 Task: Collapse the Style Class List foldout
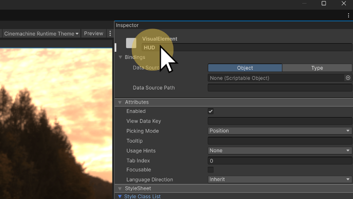[x=120, y=196]
